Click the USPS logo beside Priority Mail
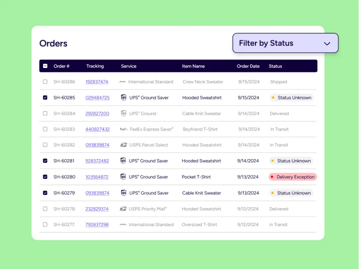This screenshot has width=359, height=269. 123,209
